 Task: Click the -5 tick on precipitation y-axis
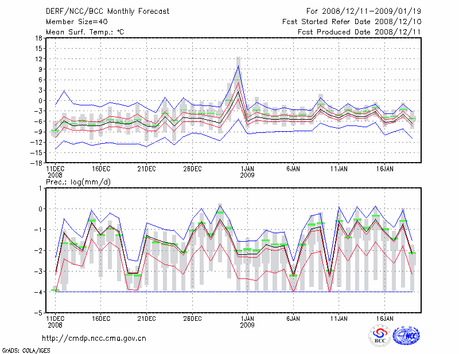coord(39,313)
